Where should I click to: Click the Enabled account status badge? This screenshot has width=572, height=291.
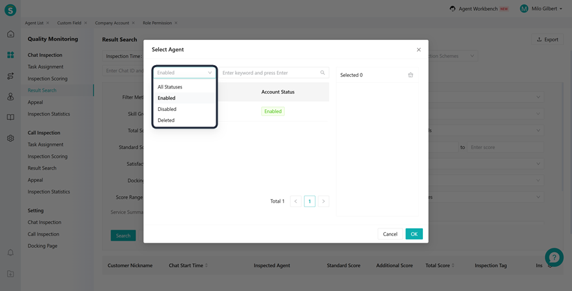click(273, 111)
